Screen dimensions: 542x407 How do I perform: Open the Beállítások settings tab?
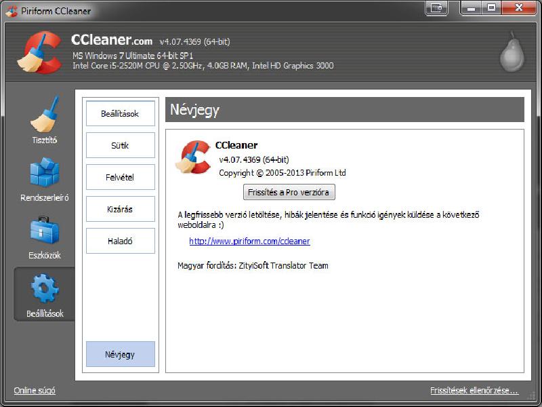tap(121, 113)
